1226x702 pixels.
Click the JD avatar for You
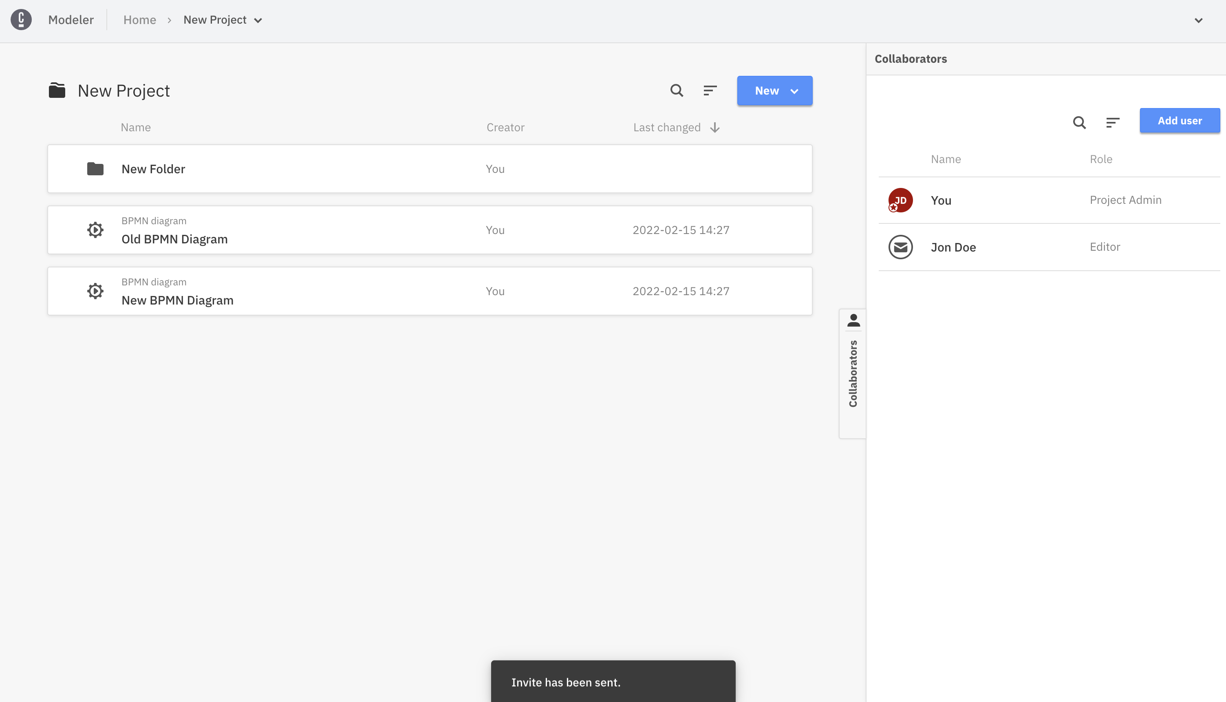point(900,200)
